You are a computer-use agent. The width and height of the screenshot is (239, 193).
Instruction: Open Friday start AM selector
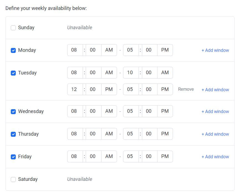tap(109, 156)
